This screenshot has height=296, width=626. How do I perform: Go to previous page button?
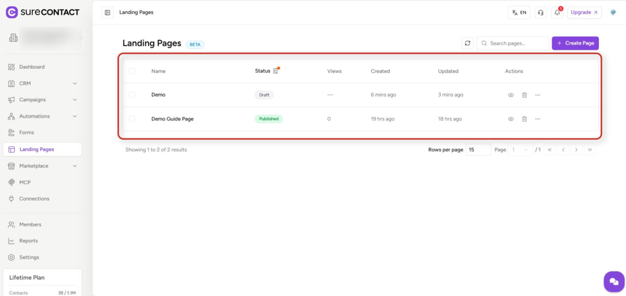563,150
